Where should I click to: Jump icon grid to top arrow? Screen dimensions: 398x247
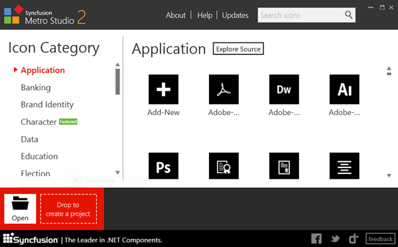(x=389, y=71)
